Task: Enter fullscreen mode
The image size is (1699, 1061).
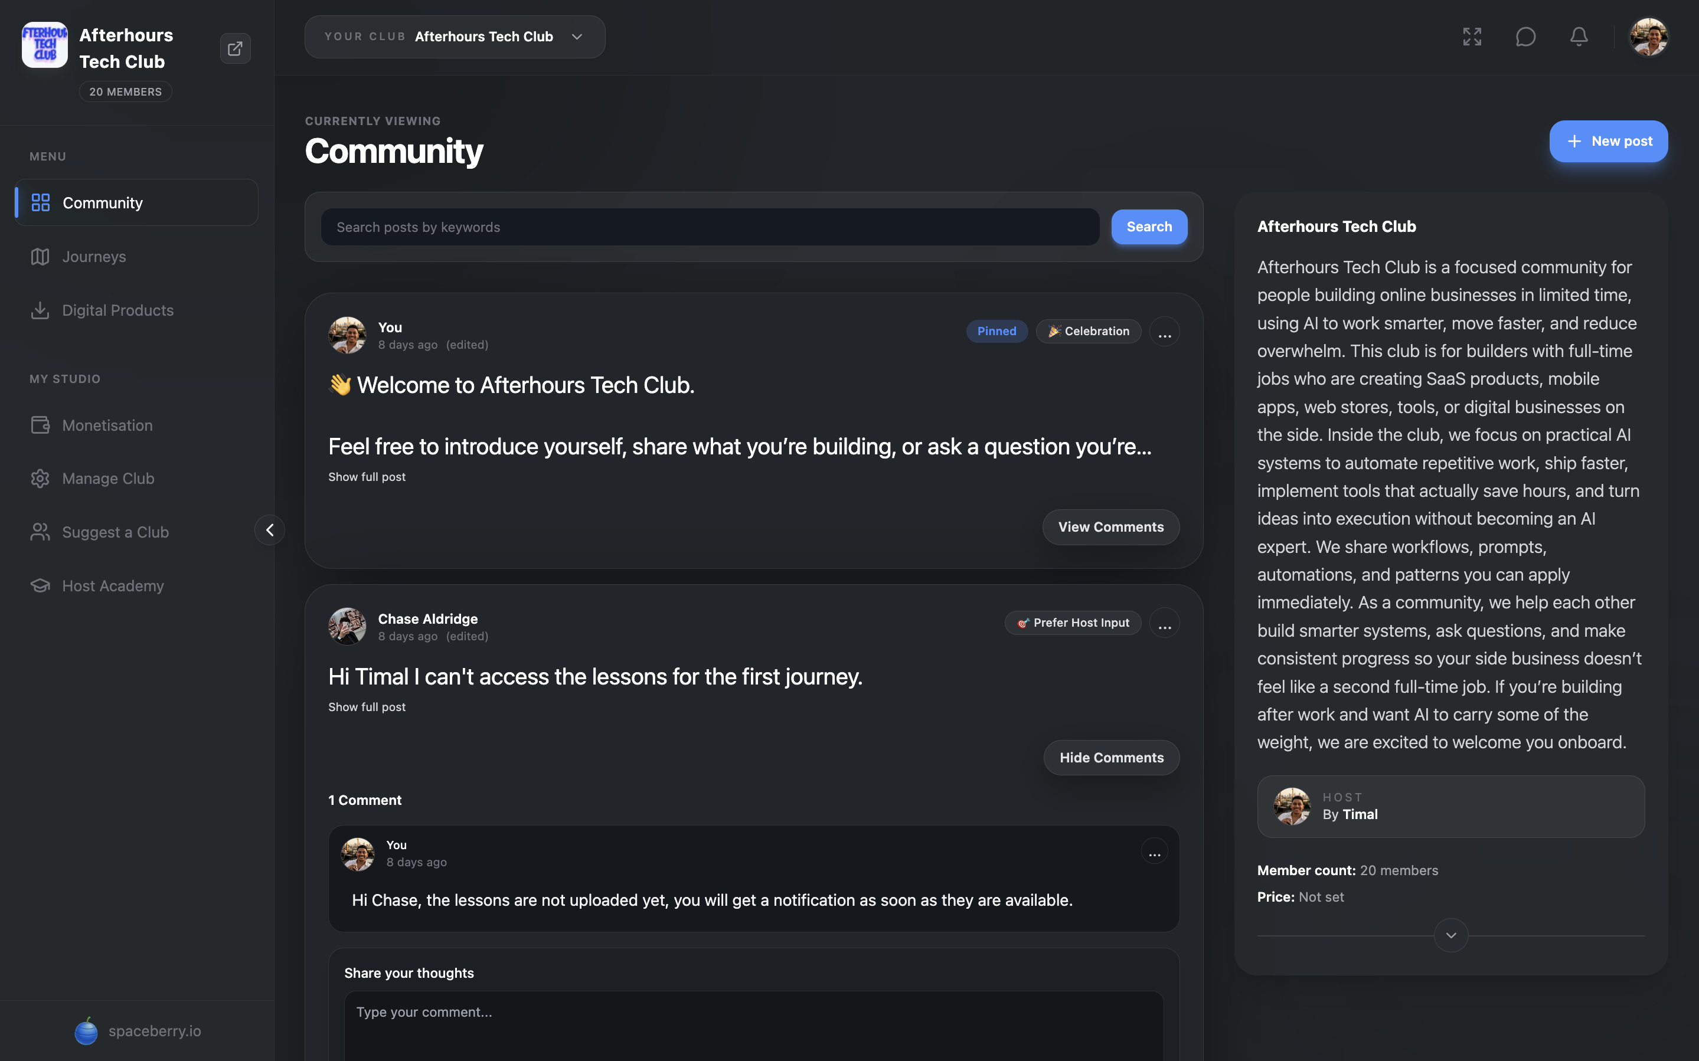Action: pyautogui.click(x=1472, y=37)
